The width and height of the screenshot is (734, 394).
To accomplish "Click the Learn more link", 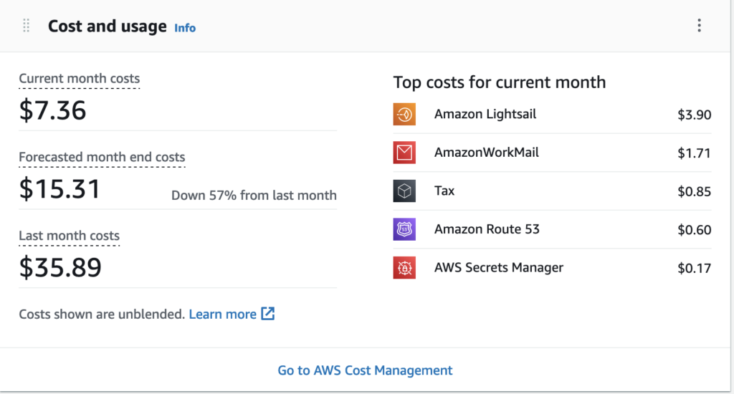I will (222, 314).
